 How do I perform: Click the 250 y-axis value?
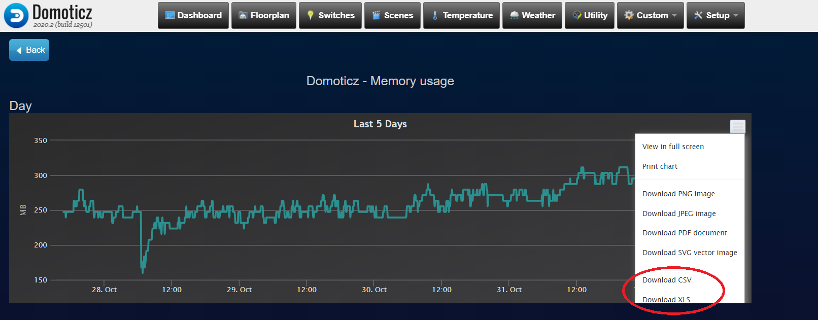click(x=41, y=210)
